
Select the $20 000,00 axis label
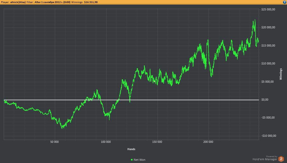pyautogui.click(x=268, y=28)
